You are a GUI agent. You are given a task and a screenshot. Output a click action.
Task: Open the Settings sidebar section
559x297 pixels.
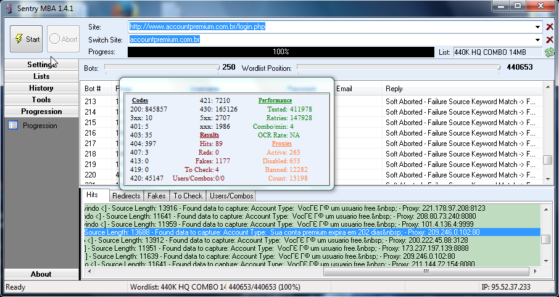tap(41, 65)
